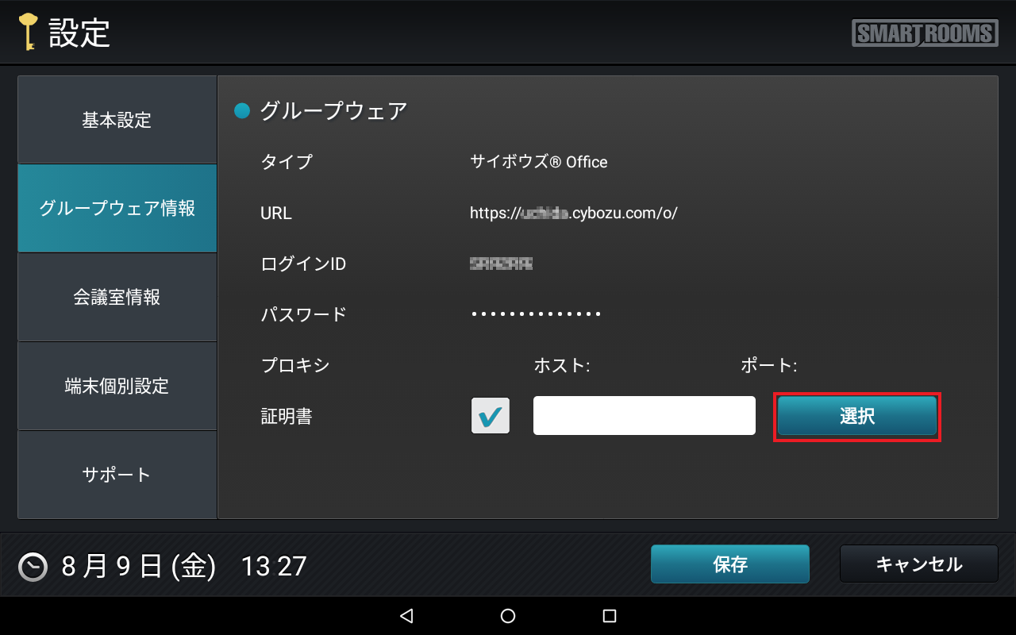Tap the cybozu.com URL value
Screen dimensions: 1016x635
click(573, 214)
